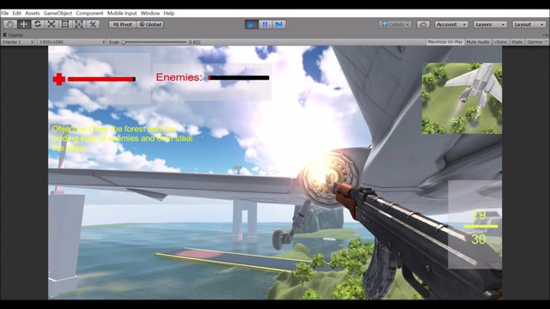Click the yellow Objective text
This screenshot has height=309, width=550.
(x=122, y=138)
